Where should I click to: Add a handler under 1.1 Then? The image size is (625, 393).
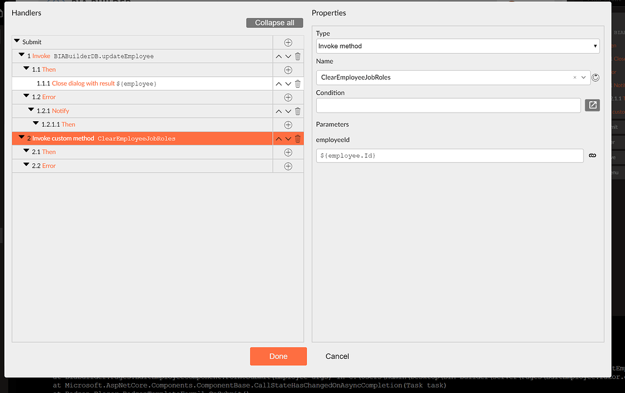tap(287, 69)
